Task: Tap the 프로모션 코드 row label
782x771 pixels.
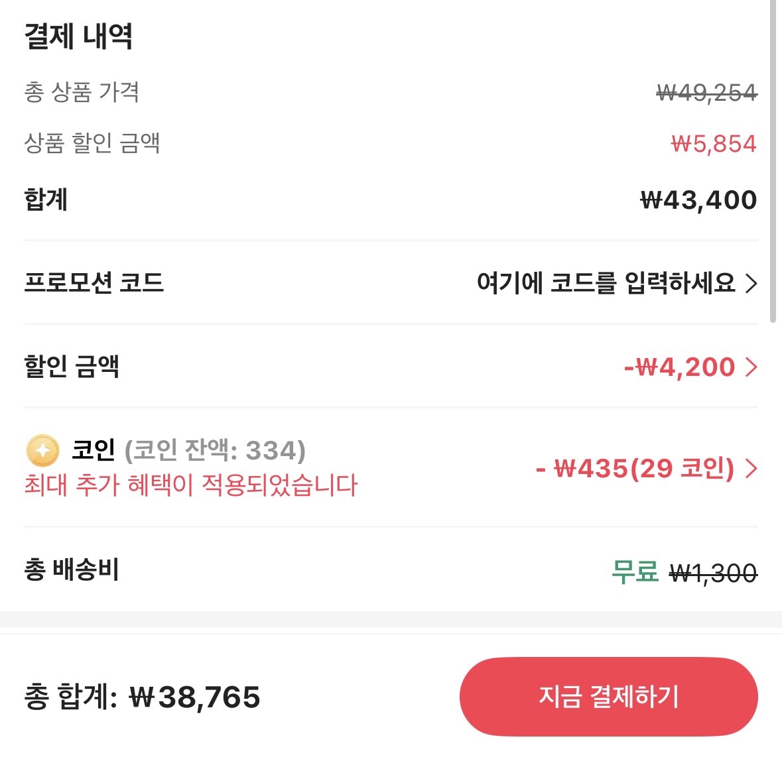Action: click(94, 283)
